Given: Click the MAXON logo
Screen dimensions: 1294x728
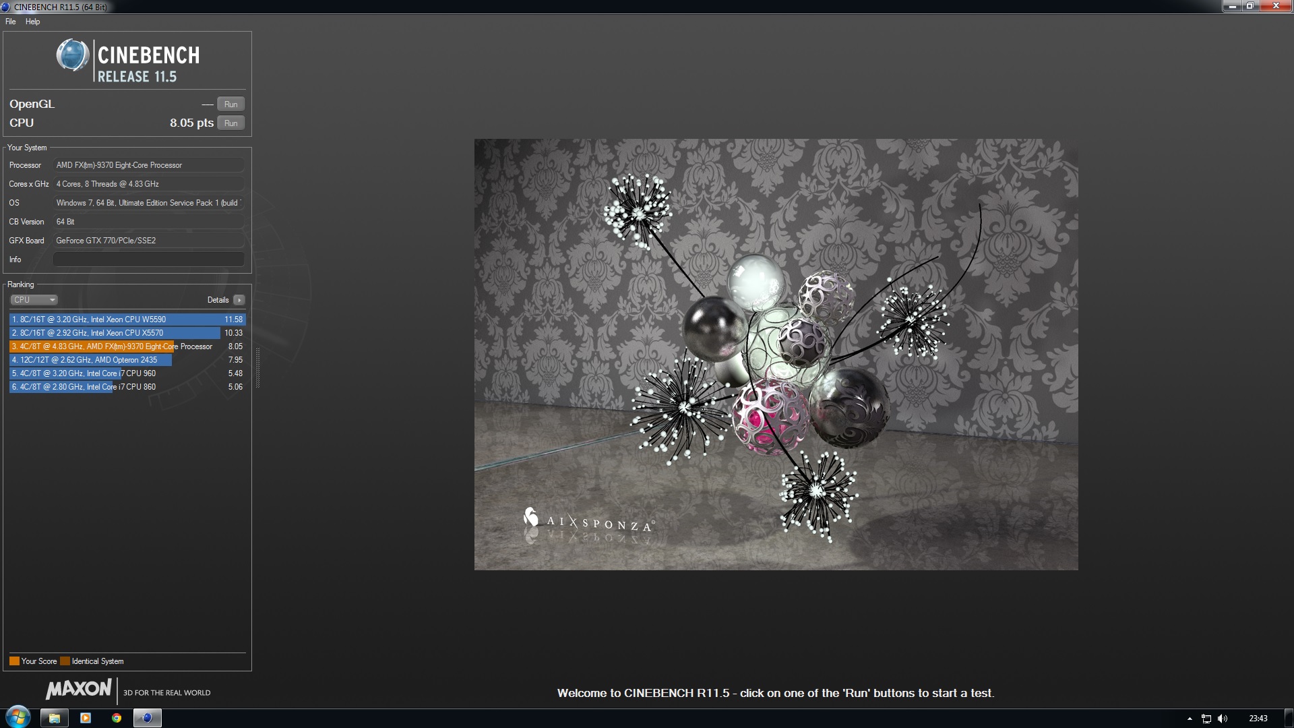Looking at the screenshot, I should click(79, 689).
